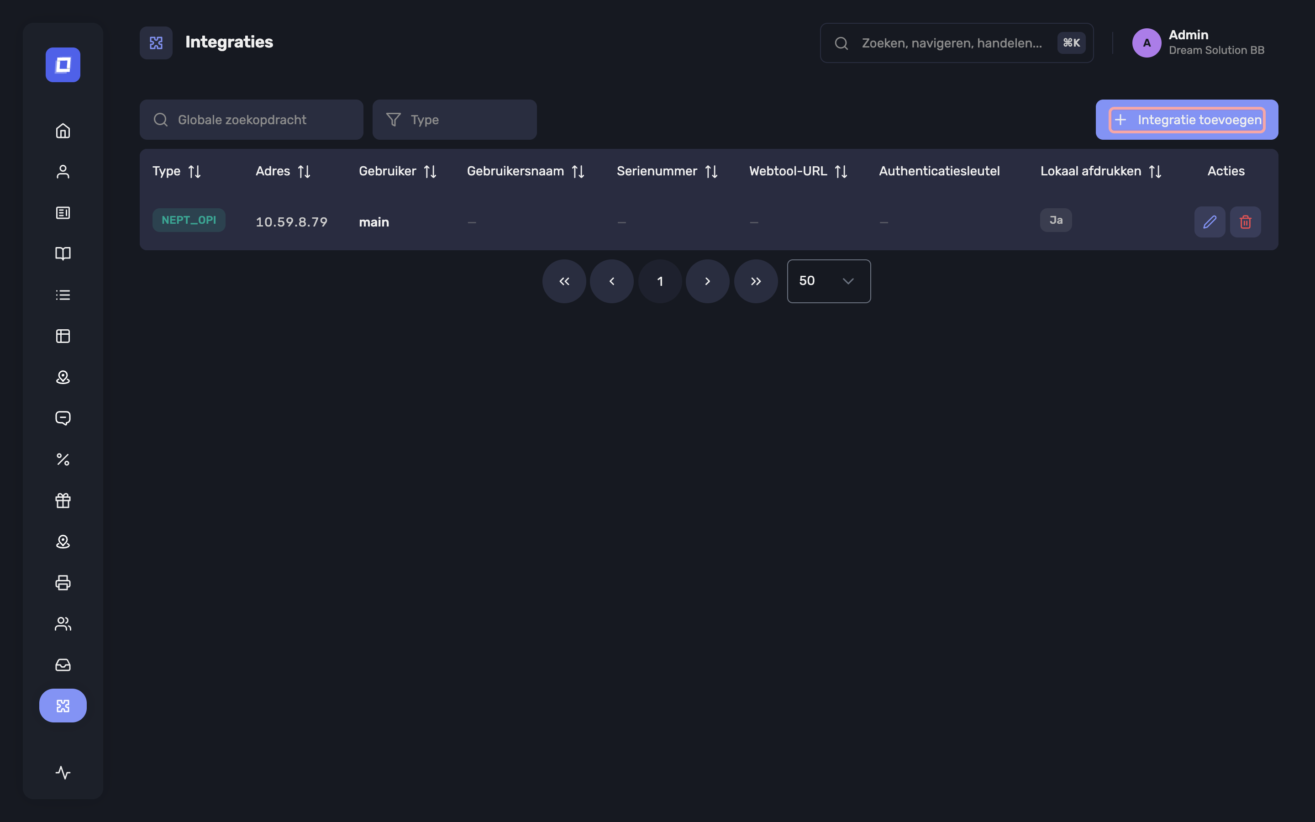This screenshot has width=1315, height=822.
Task: Open the open book icon in sidebar
Action: click(x=63, y=254)
